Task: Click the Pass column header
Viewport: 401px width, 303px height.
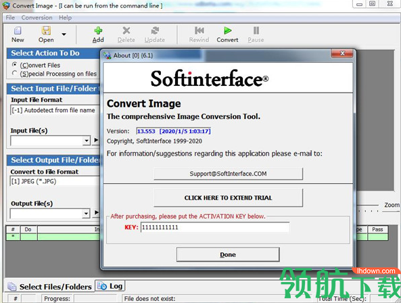Action: pos(378,229)
